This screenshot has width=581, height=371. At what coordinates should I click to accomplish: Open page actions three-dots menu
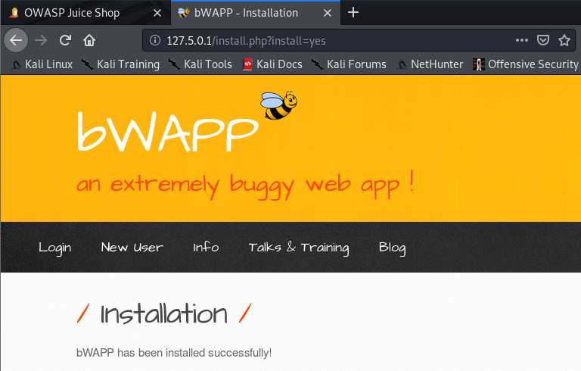point(522,40)
